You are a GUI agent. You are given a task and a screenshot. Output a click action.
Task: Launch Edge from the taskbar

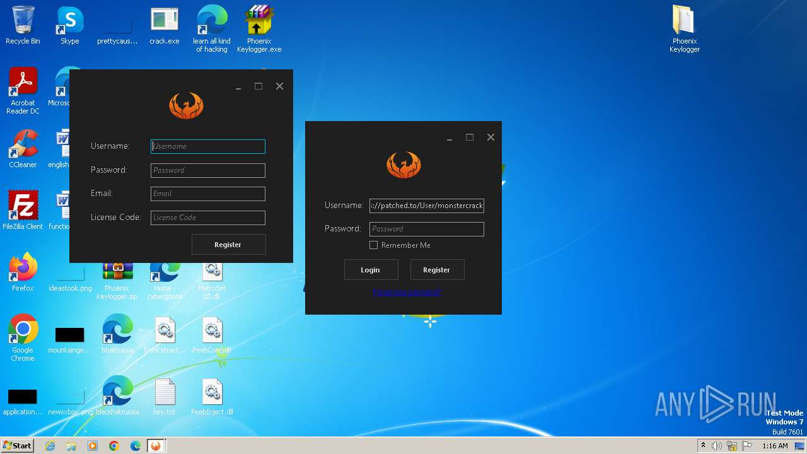pos(136,446)
